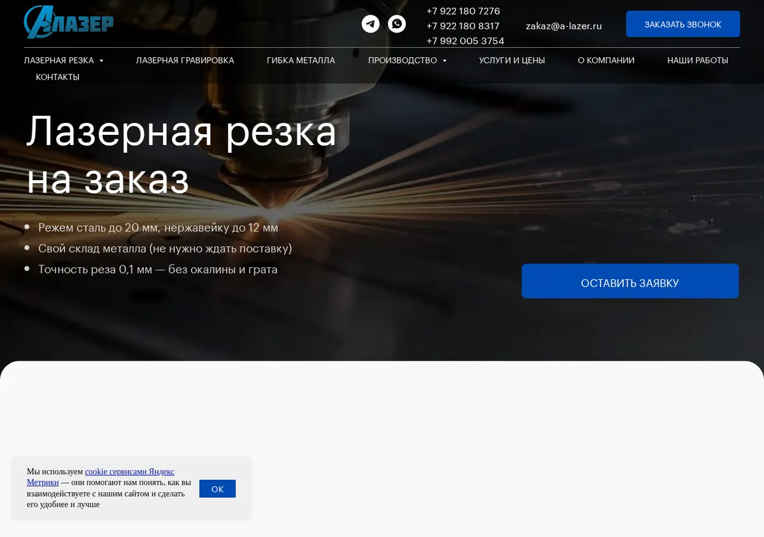Viewport: 764px width, 537px height.
Task: Open the Лазерная гравировка menu item
Action: [185, 60]
